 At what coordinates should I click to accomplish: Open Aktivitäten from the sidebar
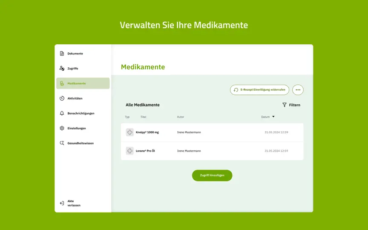[x=83, y=98]
